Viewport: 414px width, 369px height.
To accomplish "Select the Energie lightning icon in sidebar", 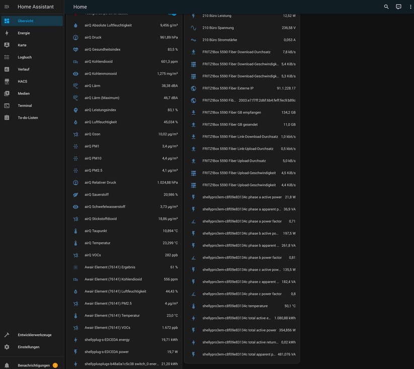I will point(7,33).
